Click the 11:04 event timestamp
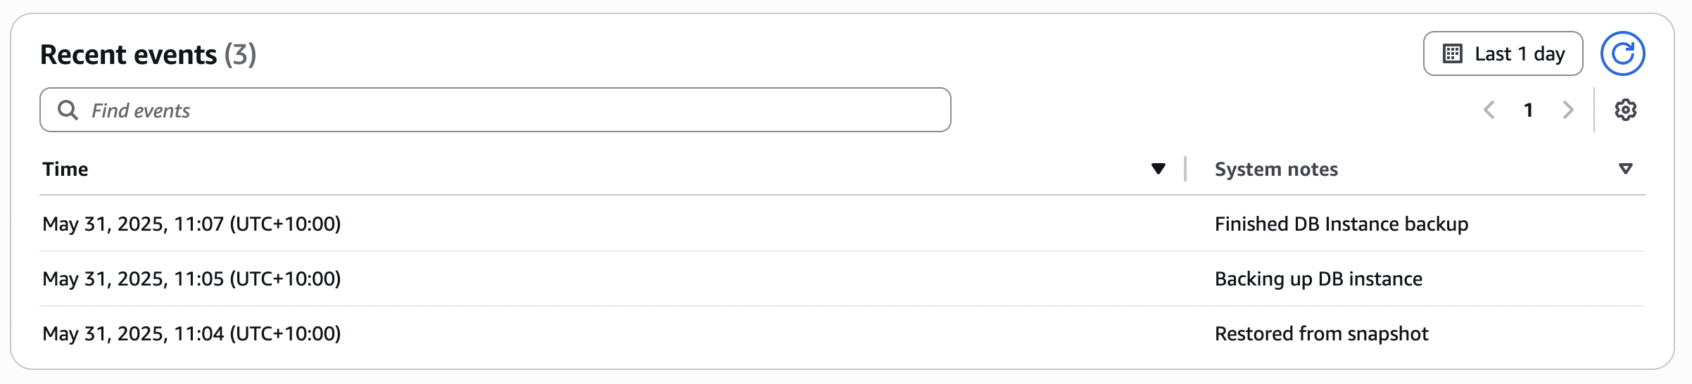 coord(191,333)
